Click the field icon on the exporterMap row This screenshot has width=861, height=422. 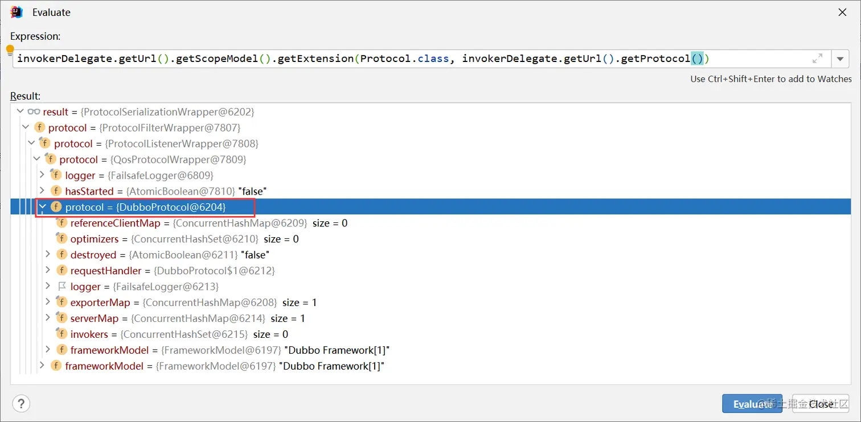61,302
